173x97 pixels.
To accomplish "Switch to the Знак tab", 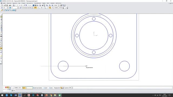I will (x=14, y=91).
